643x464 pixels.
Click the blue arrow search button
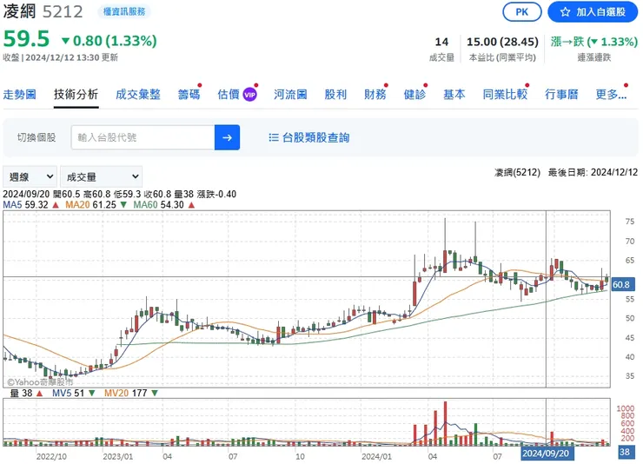227,137
